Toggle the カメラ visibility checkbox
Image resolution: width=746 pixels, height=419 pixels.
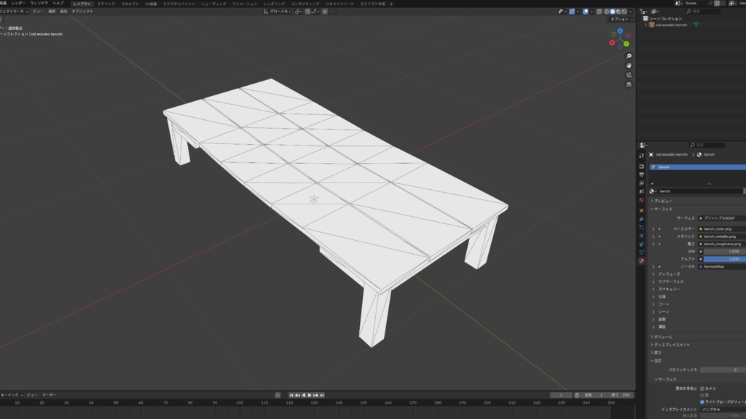pos(702,388)
